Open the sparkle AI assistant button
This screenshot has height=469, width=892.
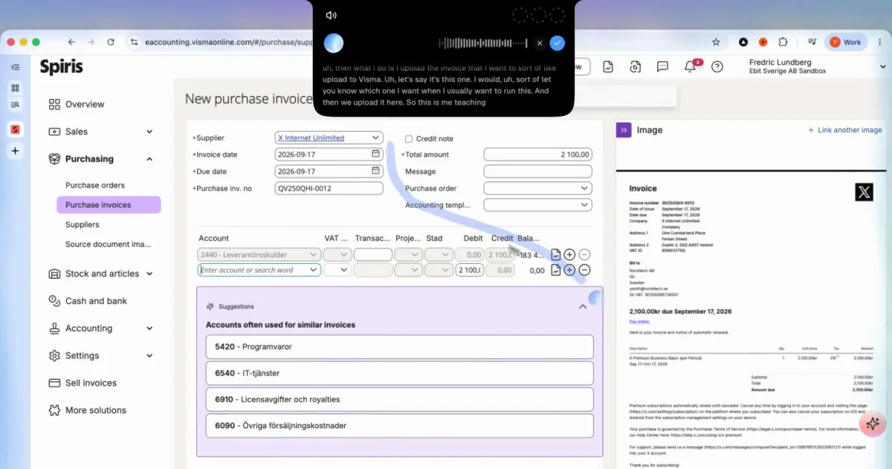coord(873,424)
